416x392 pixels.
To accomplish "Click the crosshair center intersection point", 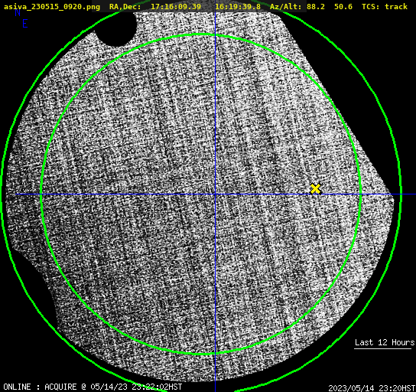I will pos(215,194).
